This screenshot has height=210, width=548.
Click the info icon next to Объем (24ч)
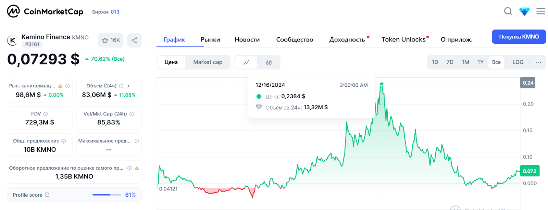click(121, 86)
